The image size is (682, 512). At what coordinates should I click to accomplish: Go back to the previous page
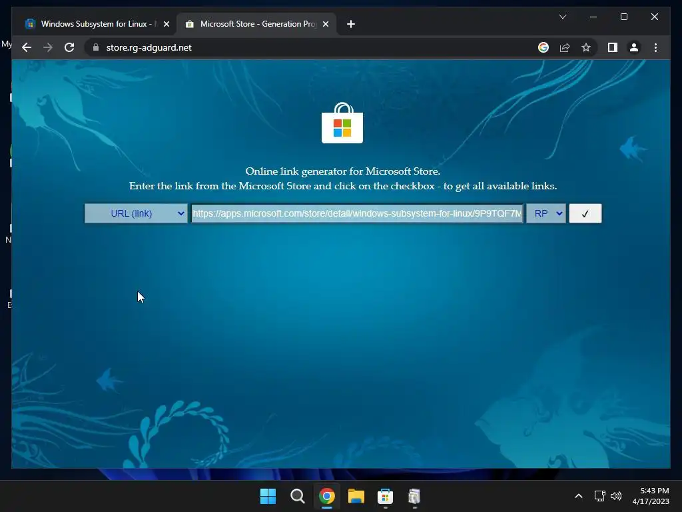pos(27,47)
